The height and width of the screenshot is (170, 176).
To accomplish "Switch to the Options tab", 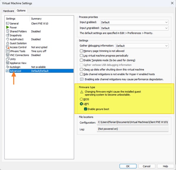I will pyautogui.click(x=21, y=11).
